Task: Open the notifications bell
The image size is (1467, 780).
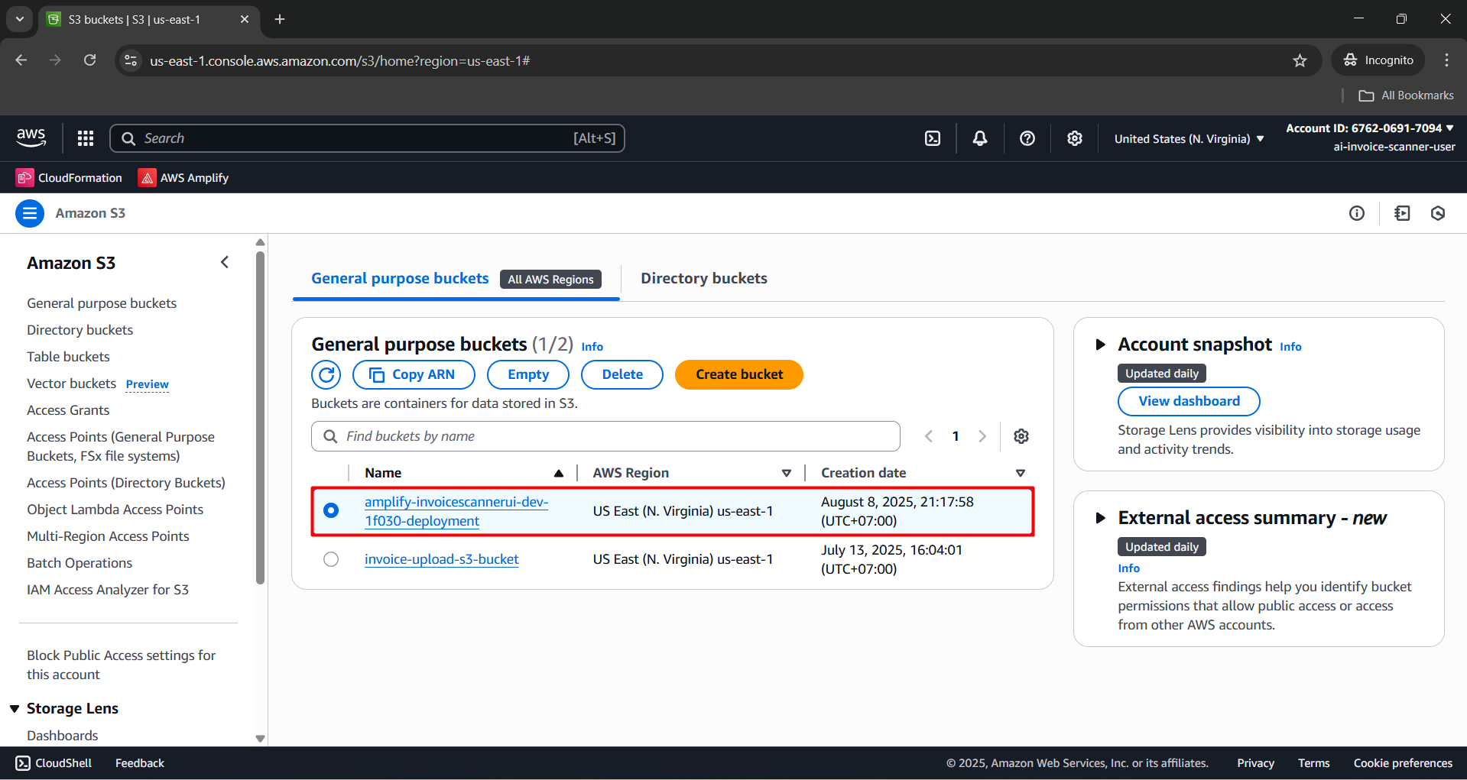Action: (979, 138)
